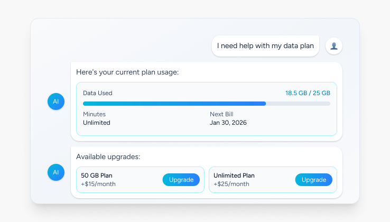Click the "Here's your current plan usage:" text
The width and height of the screenshot is (390, 222).
click(x=127, y=72)
